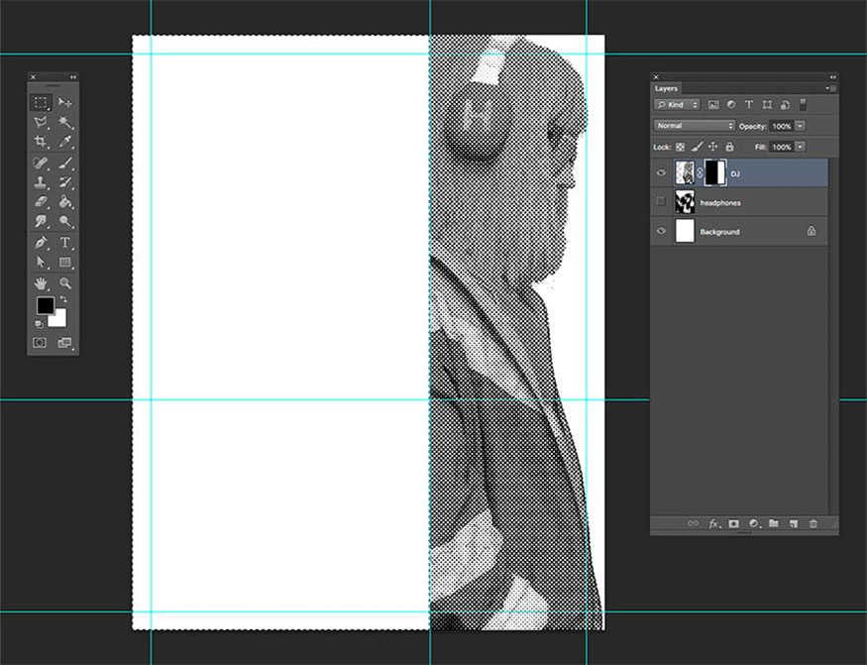867x665 pixels.
Task: Pick the Eyedropper tool
Action: click(x=65, y=143)
